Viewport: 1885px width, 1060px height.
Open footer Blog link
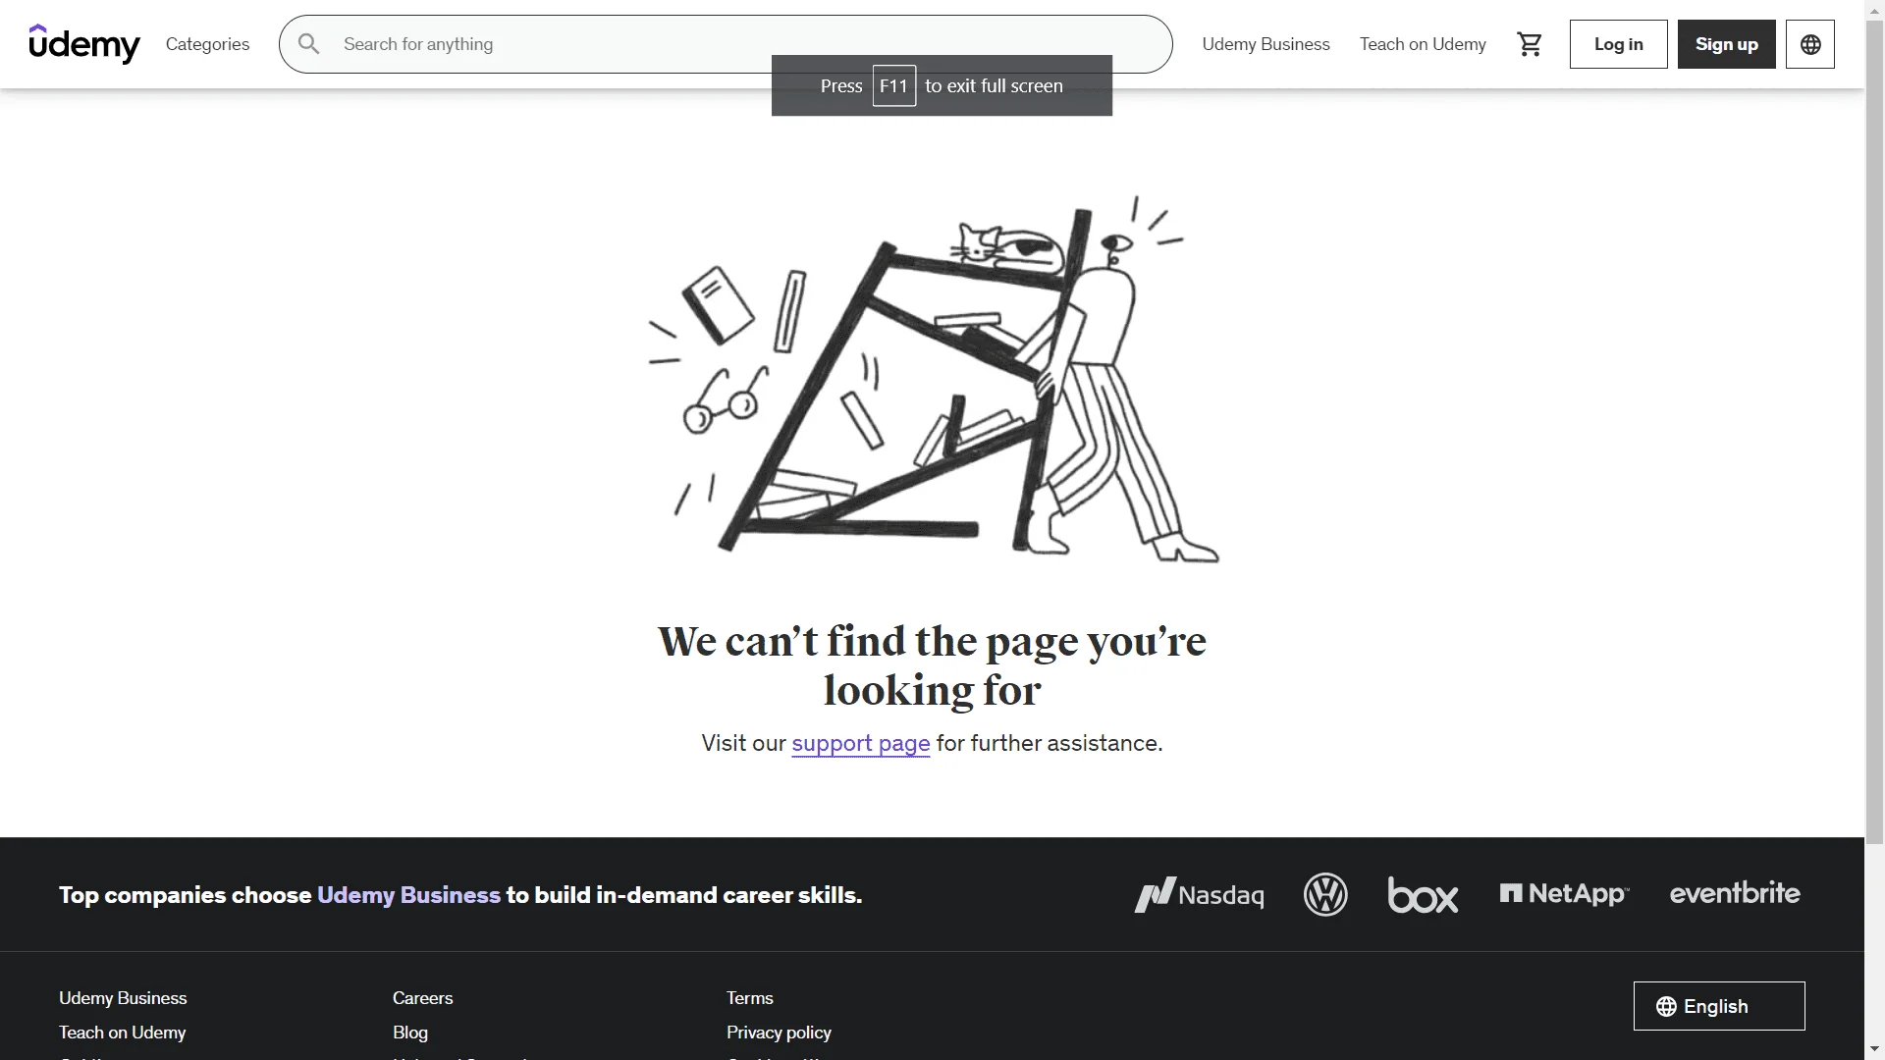coord(410,1033)
